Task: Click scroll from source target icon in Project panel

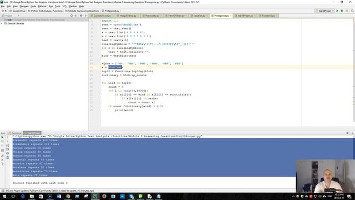Action: click(x=72, y=16)
